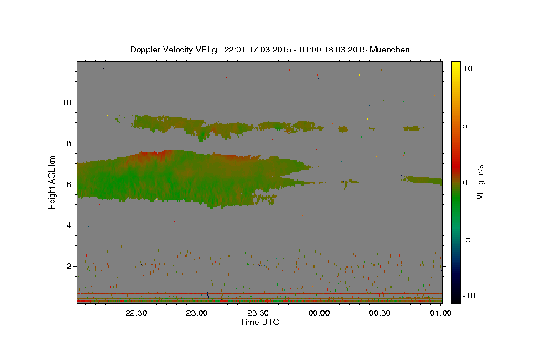Click the 'VELg m/s' colorbar label
Screen dimensions: 547x364
coord(480,182)
